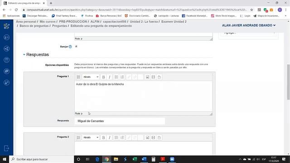The height and width of the screenshot is (163, 290).
Task: Click into the Pregunta 1 text area
Action: click(x=143, y=96)
